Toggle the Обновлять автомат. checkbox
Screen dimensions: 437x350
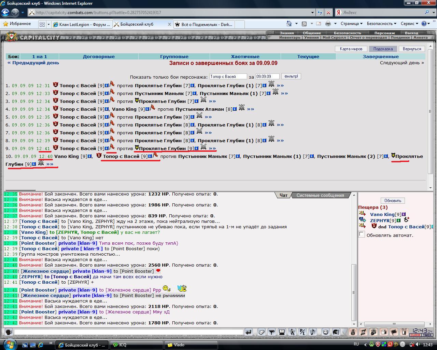(362, 234)
